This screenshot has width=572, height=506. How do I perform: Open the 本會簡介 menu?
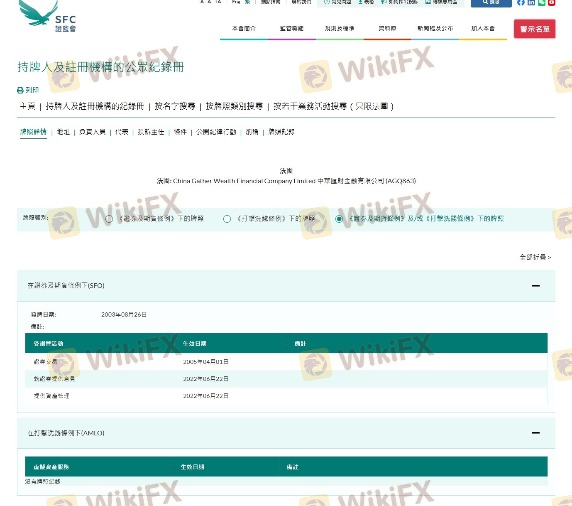pyautogui.click(x=244, y=29)
